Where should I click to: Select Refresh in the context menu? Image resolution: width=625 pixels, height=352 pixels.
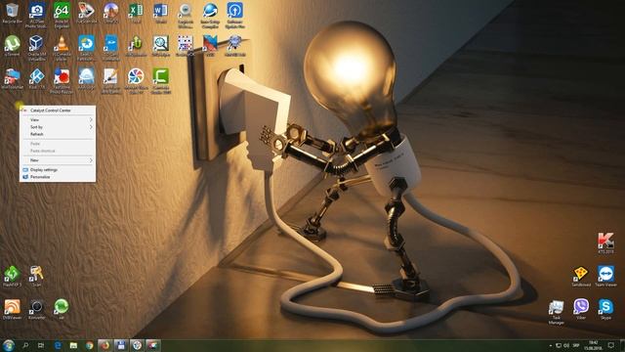(x=58, y=134)
